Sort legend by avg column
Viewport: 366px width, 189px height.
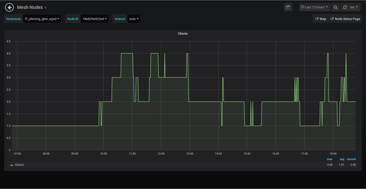[x=342, y=159]
